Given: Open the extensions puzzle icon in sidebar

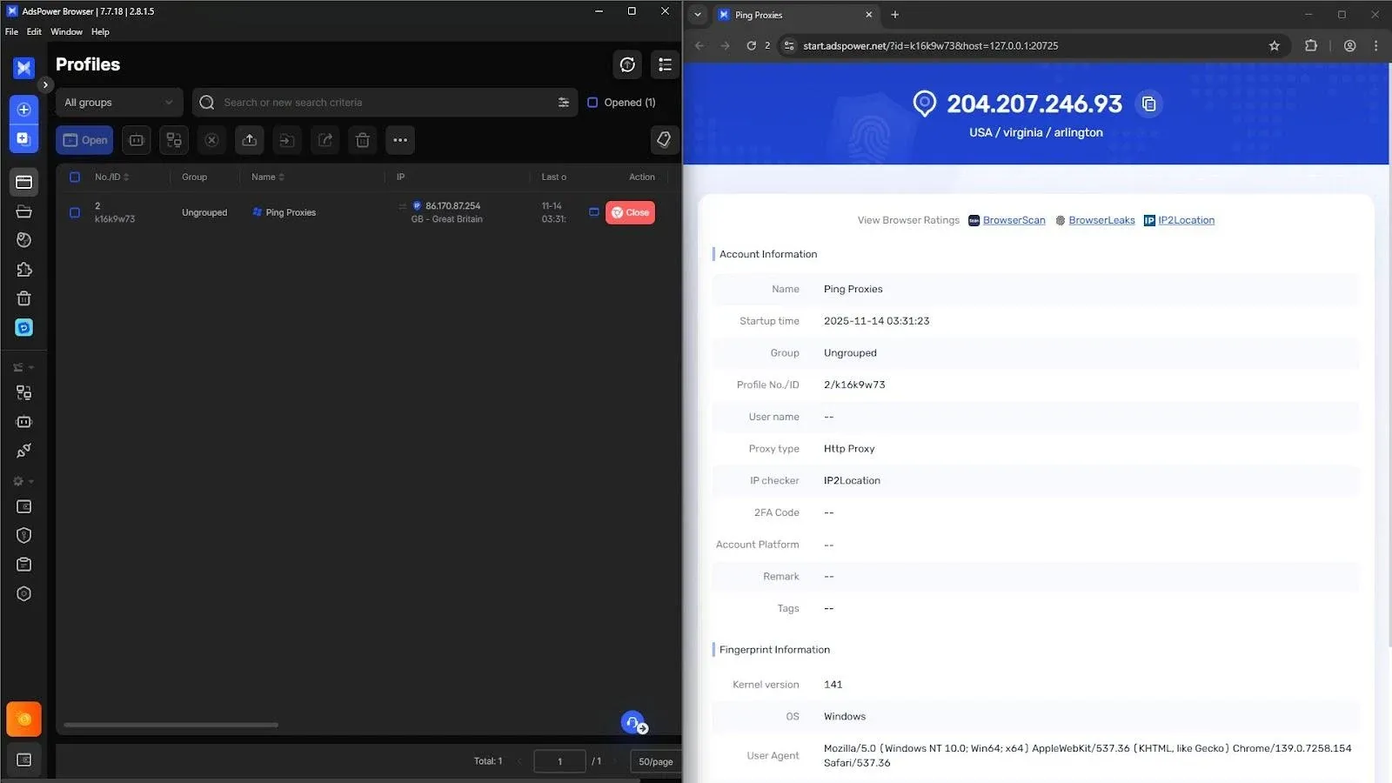Looking at the screenshot, I should (24, 270).
